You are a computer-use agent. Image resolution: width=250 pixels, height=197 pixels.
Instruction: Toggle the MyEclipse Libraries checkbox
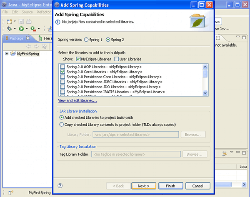[78, 59]
